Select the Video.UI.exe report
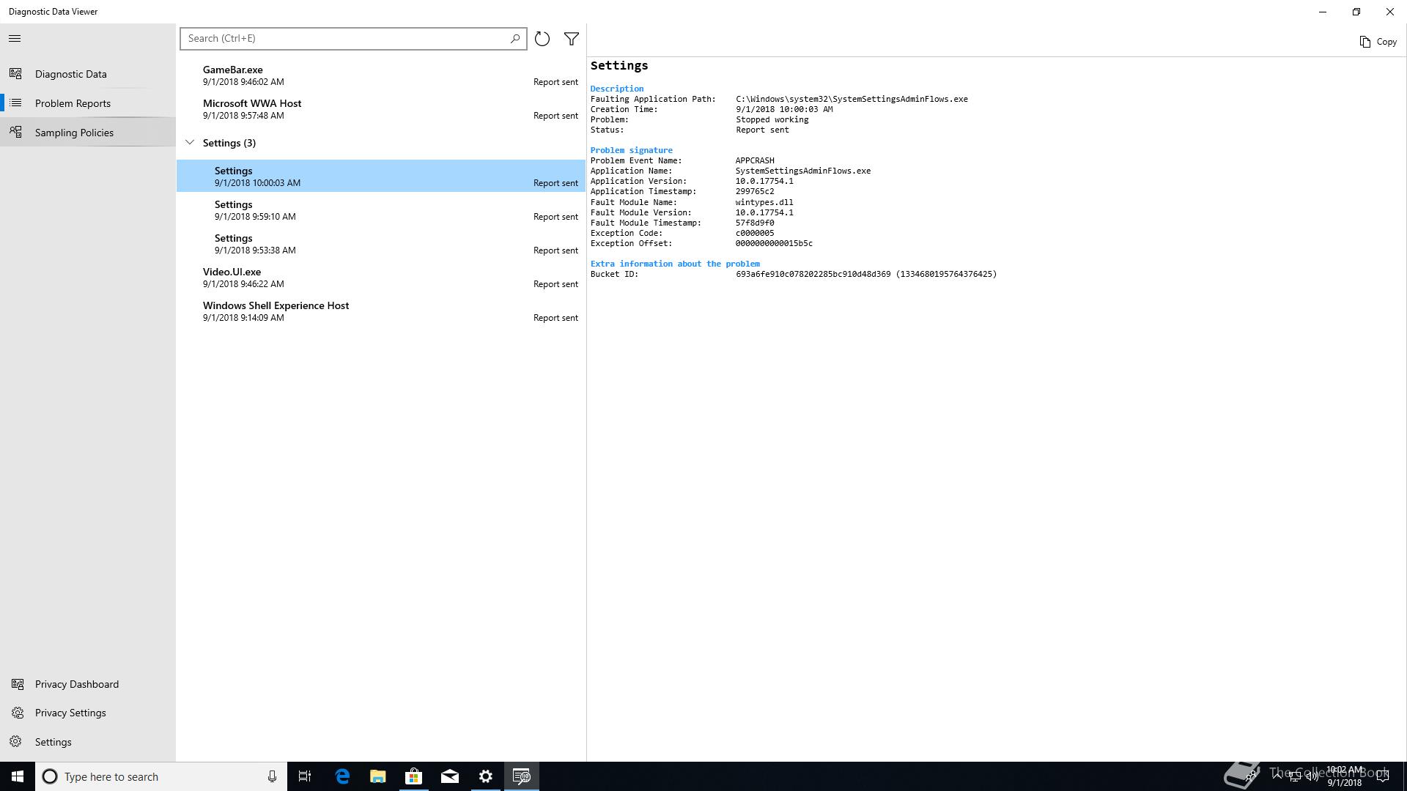Viewport: 1407px width, 791px height. [x=381, y=278]
